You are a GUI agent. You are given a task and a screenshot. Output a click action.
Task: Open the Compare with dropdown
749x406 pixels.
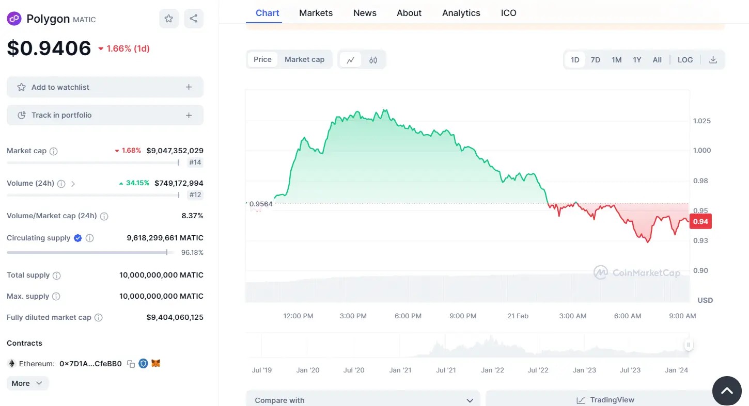[362, 399]
